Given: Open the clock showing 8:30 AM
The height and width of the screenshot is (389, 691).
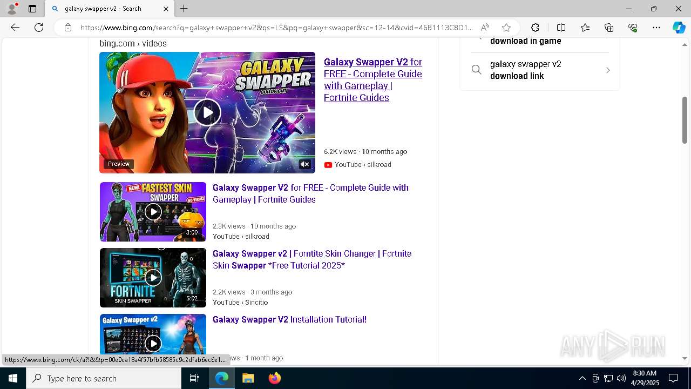Looking at the screenshot, I should pyautogui.click(x=645, y=378).
